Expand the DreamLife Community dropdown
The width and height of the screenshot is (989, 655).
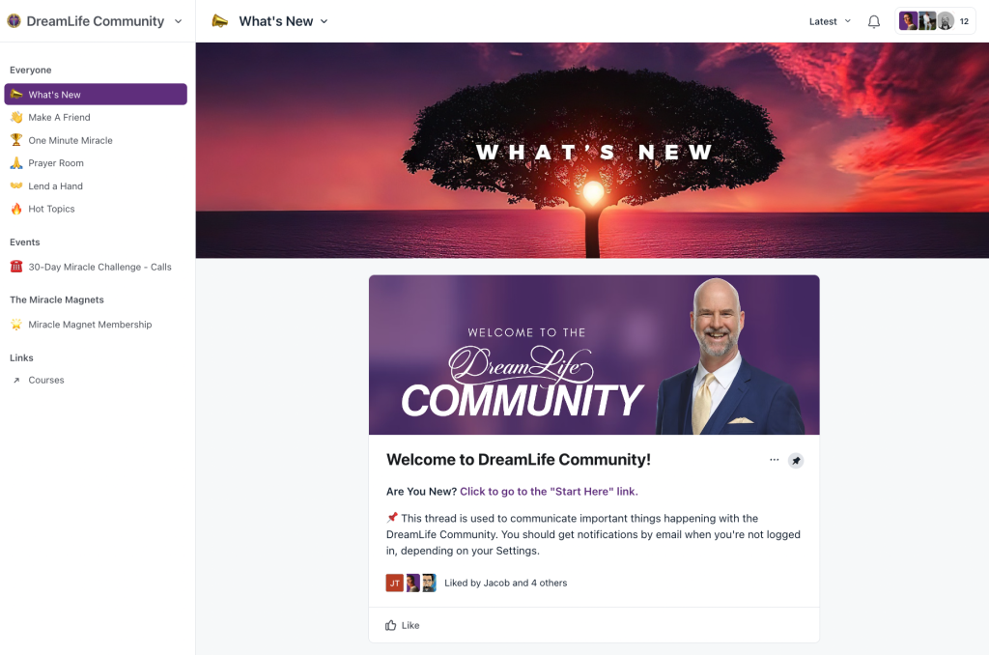[95, 21]
